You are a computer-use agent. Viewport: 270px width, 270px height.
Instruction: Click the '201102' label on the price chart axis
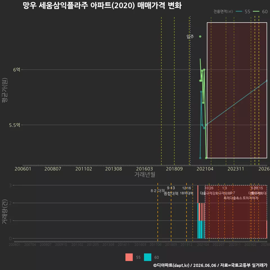click(x=84, y=169)
